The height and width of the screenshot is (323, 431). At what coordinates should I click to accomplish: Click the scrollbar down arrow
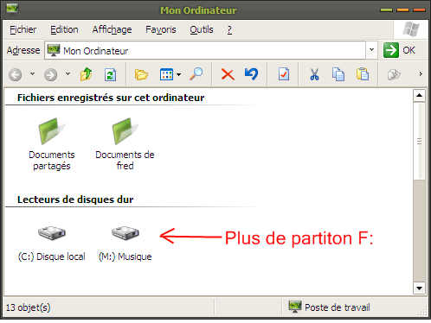coord(419,288)
